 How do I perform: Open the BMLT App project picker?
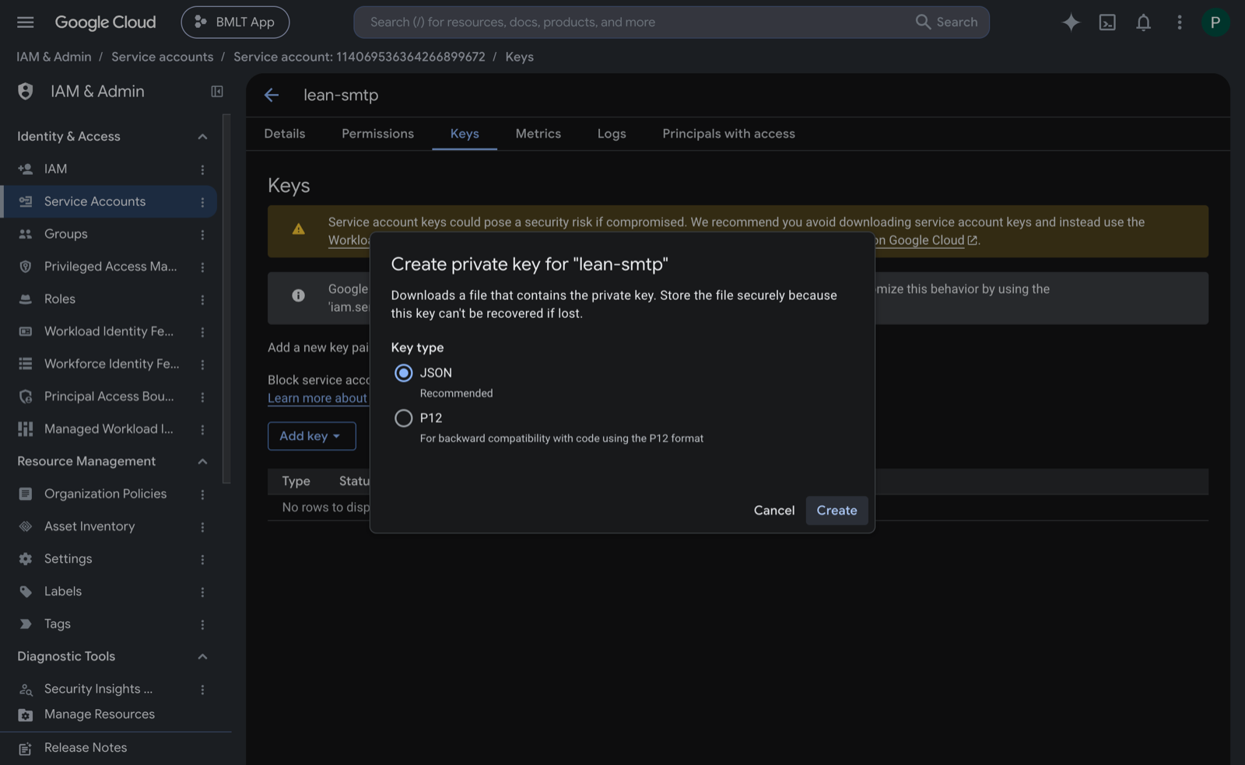coord(235,23)
